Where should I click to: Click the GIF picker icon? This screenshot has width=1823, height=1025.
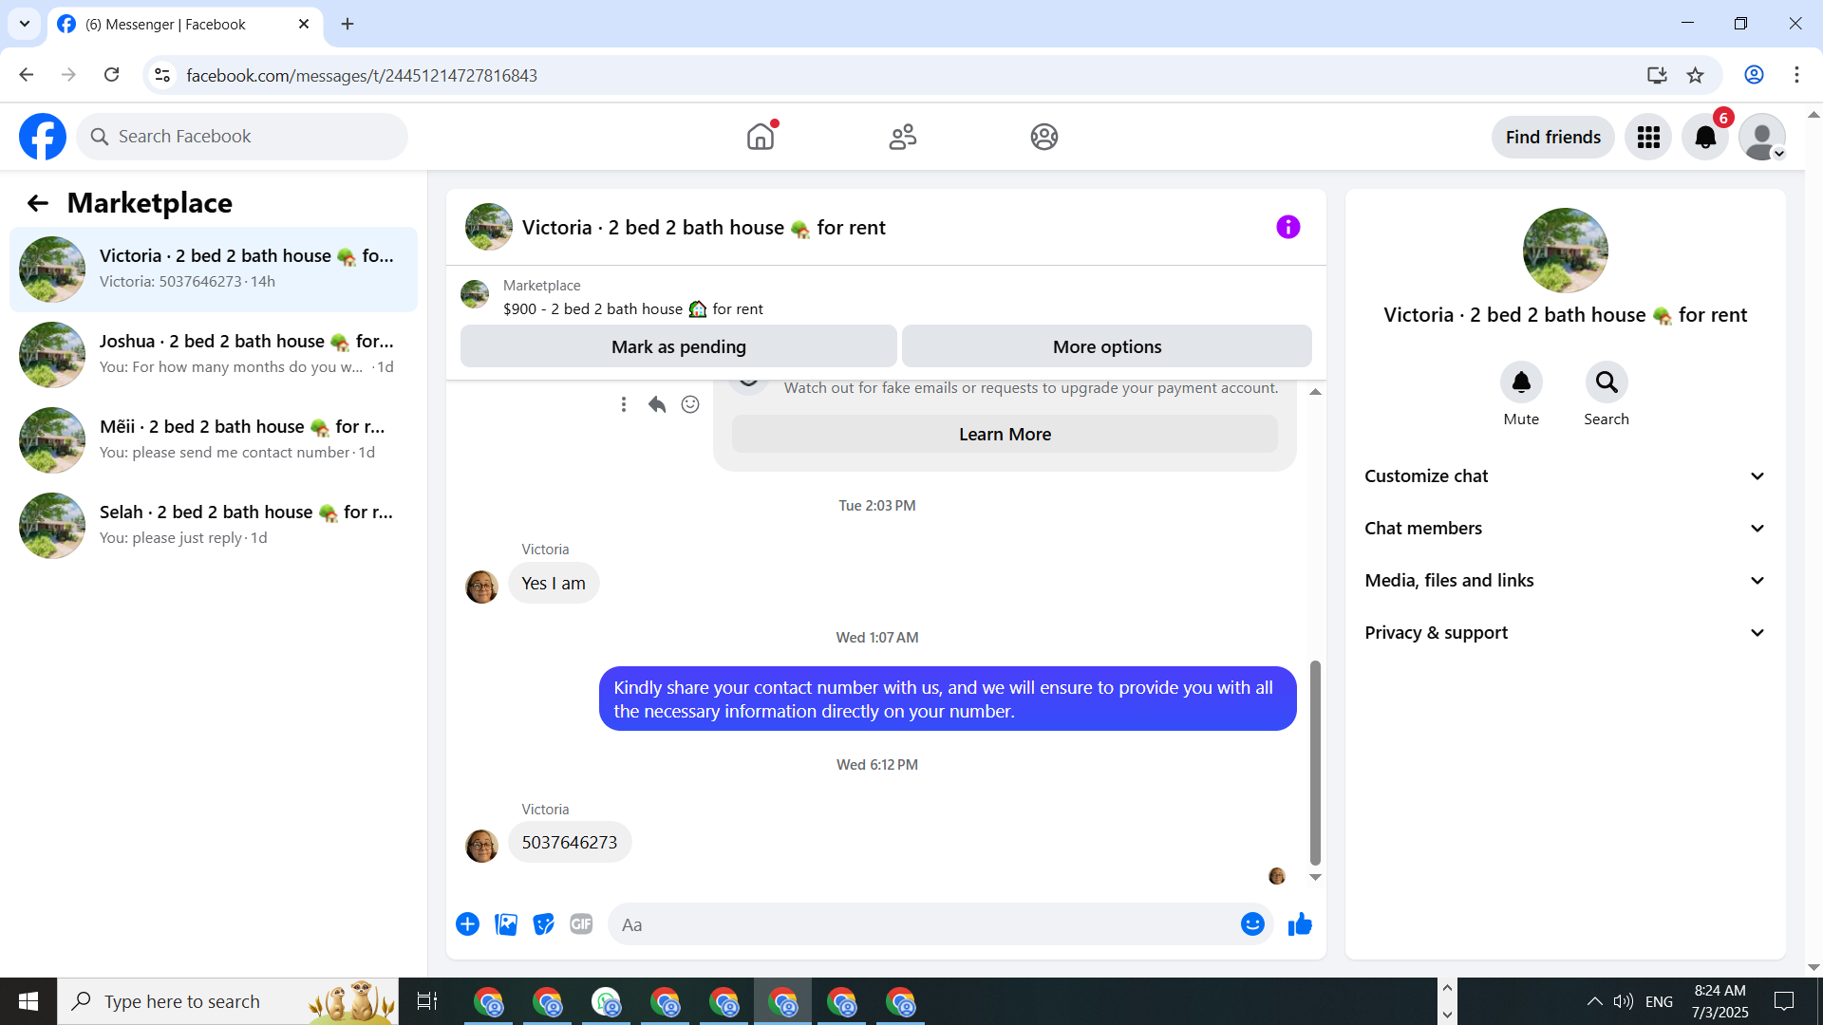581,924
